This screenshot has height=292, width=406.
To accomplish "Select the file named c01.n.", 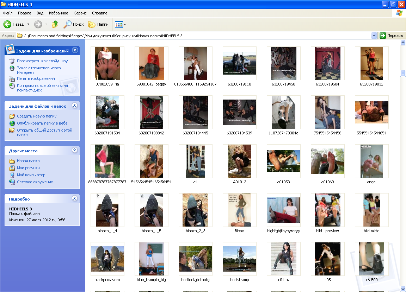I will pos(283,262).
